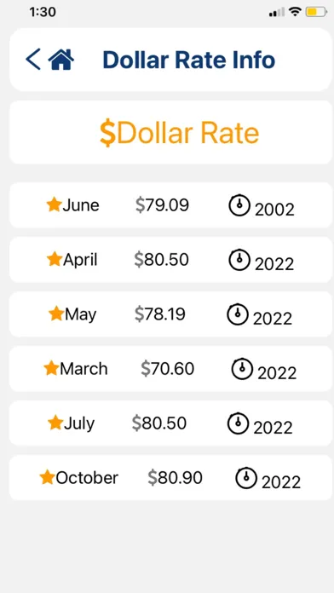This screenshot has width=334, height=593.
Task: Tap the back chevron arrow
Action: click(33, 60)
